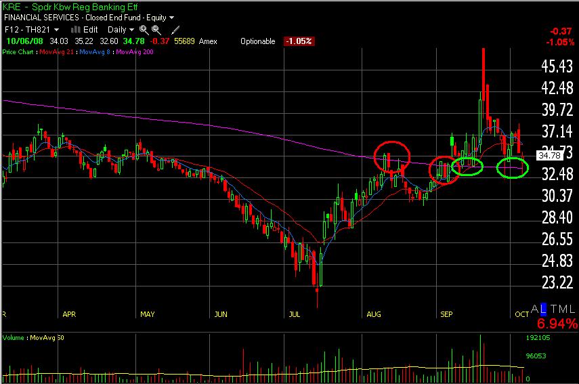The image size is (579, 384).
Task: Click the high price 35.22
Action: click(84, 41)
